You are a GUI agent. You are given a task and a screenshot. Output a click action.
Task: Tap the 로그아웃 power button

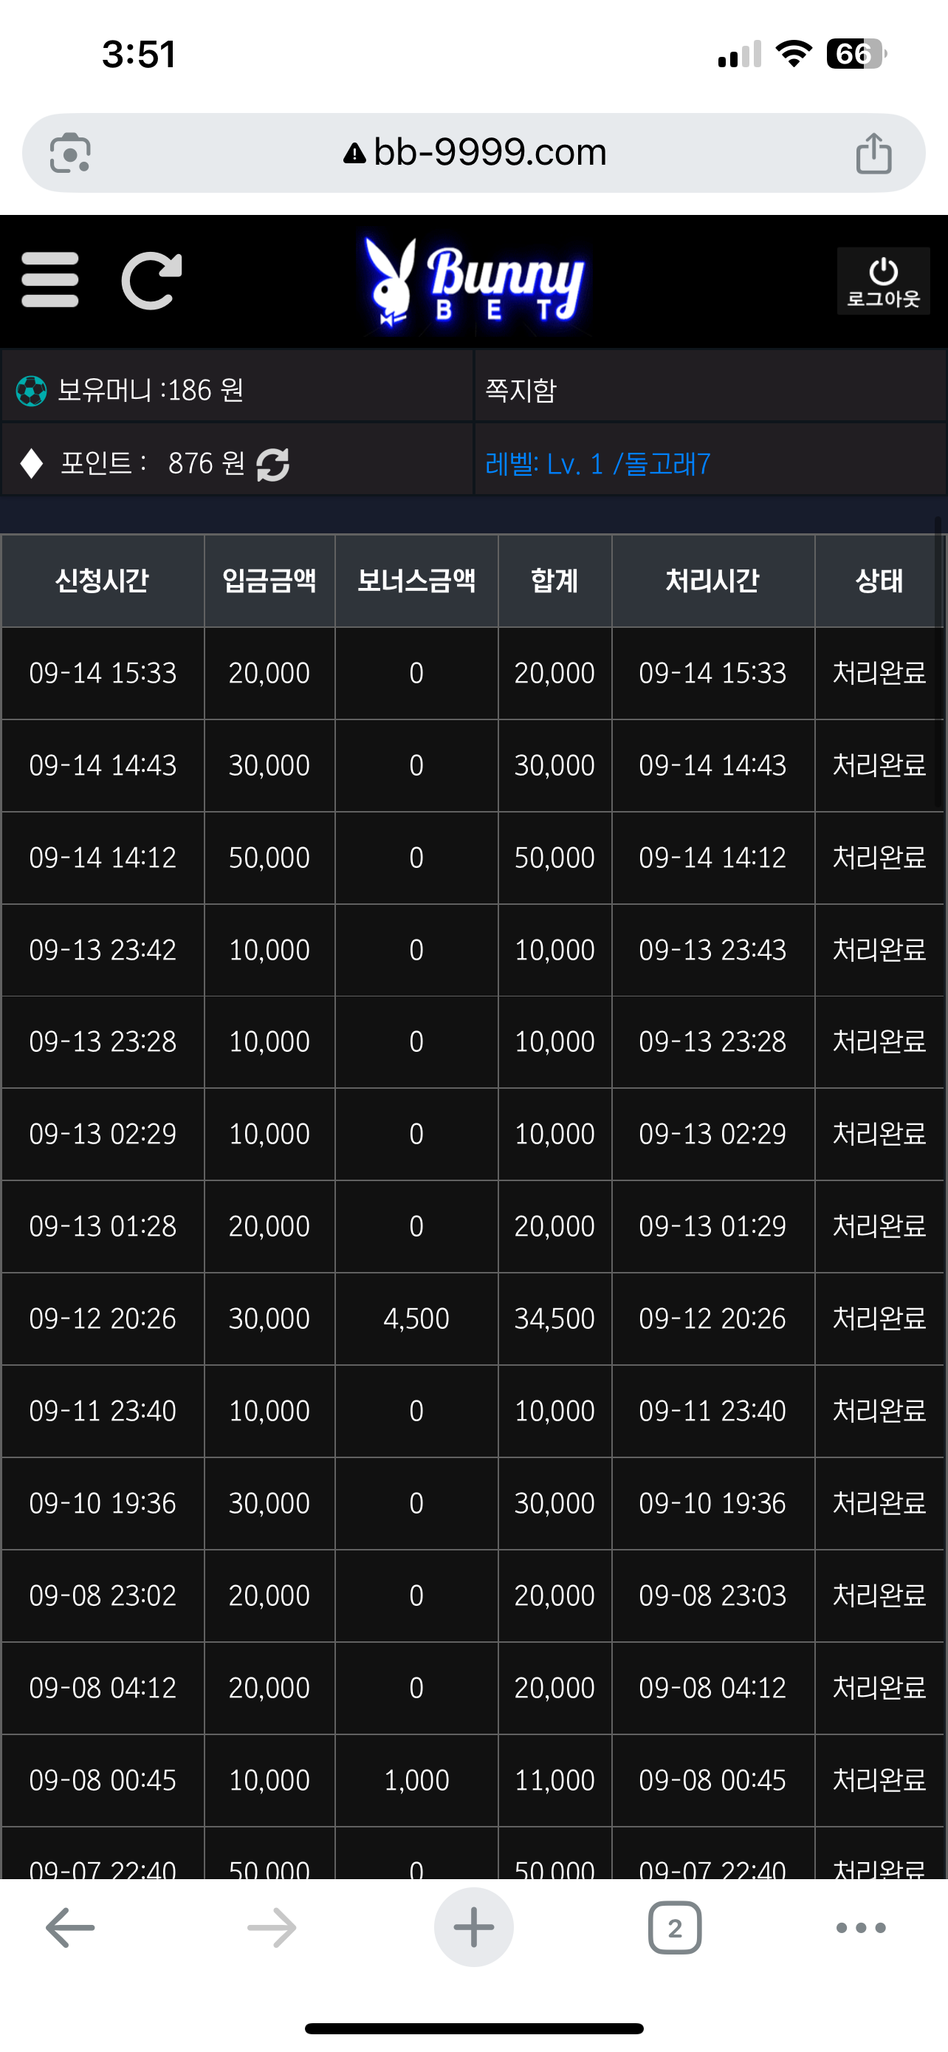883,281
